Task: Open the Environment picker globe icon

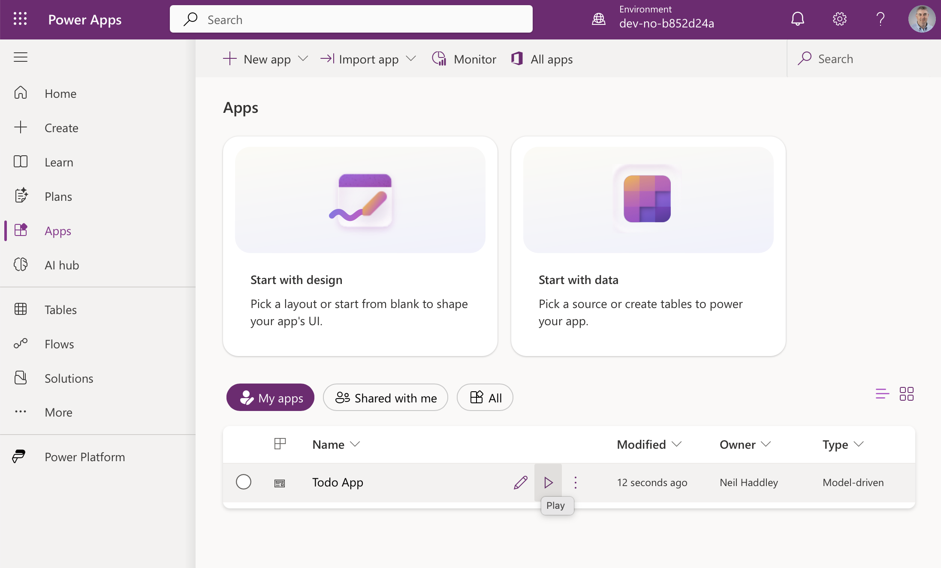Action: click(x=599, y=19)
